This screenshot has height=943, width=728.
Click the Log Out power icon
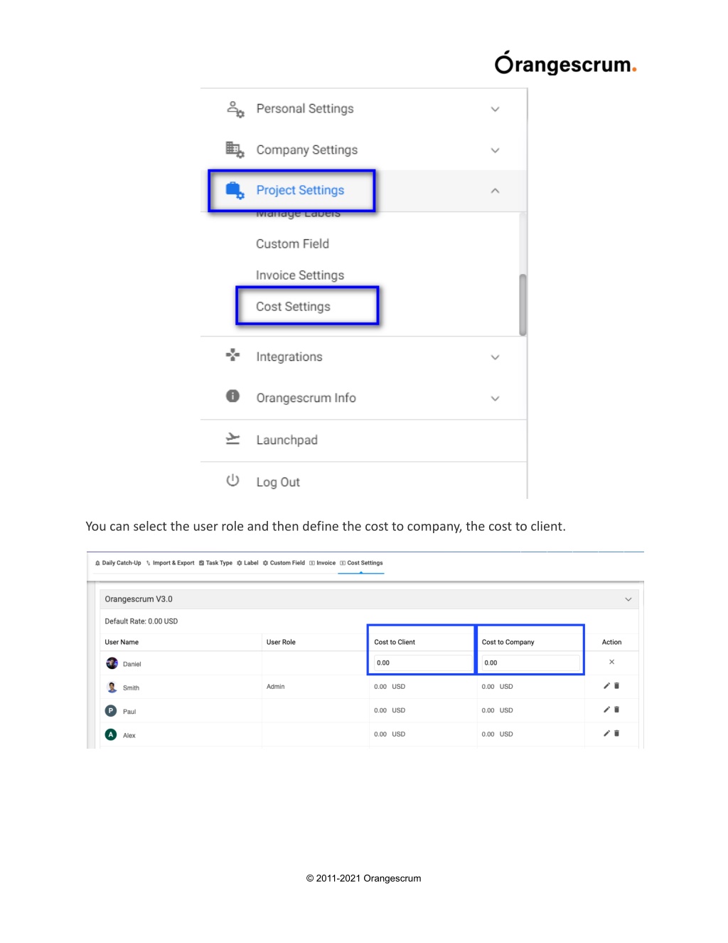pyautogui.click(x=232, y=480)
